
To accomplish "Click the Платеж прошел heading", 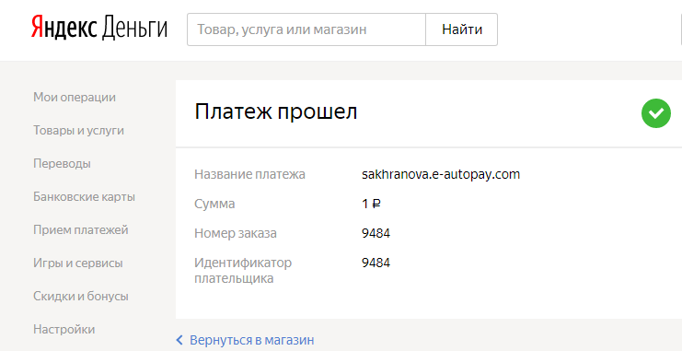I will point(276,112).
